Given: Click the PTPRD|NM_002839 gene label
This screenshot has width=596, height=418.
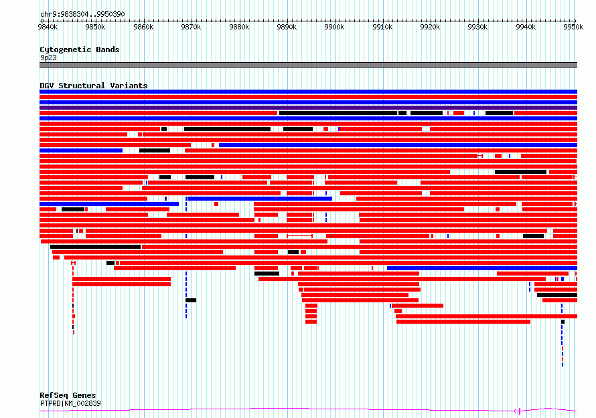Looking at the screenshot, I should [x=70, y=403].
